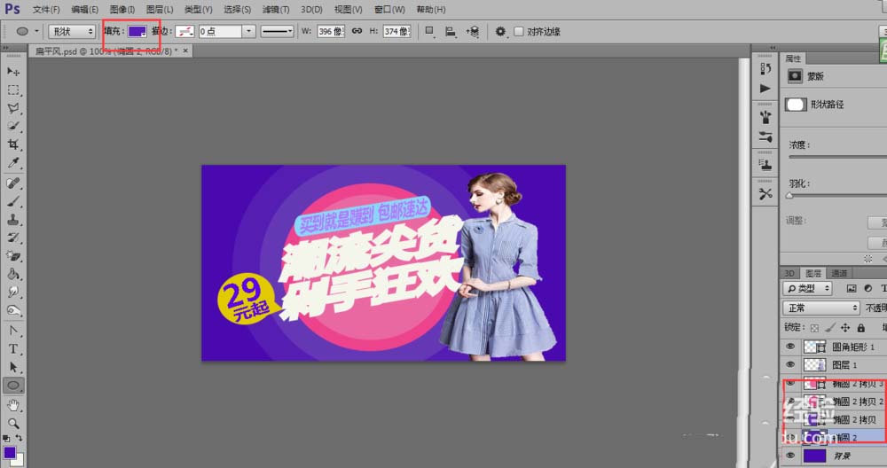Screen dimensions: 887x468
Task: Hide the 图层 1 layer
Action: 791,364
